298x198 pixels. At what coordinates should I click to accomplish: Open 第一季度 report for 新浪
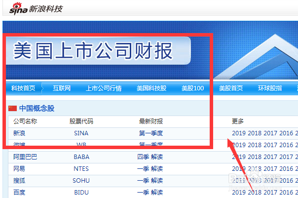(151, 133)
